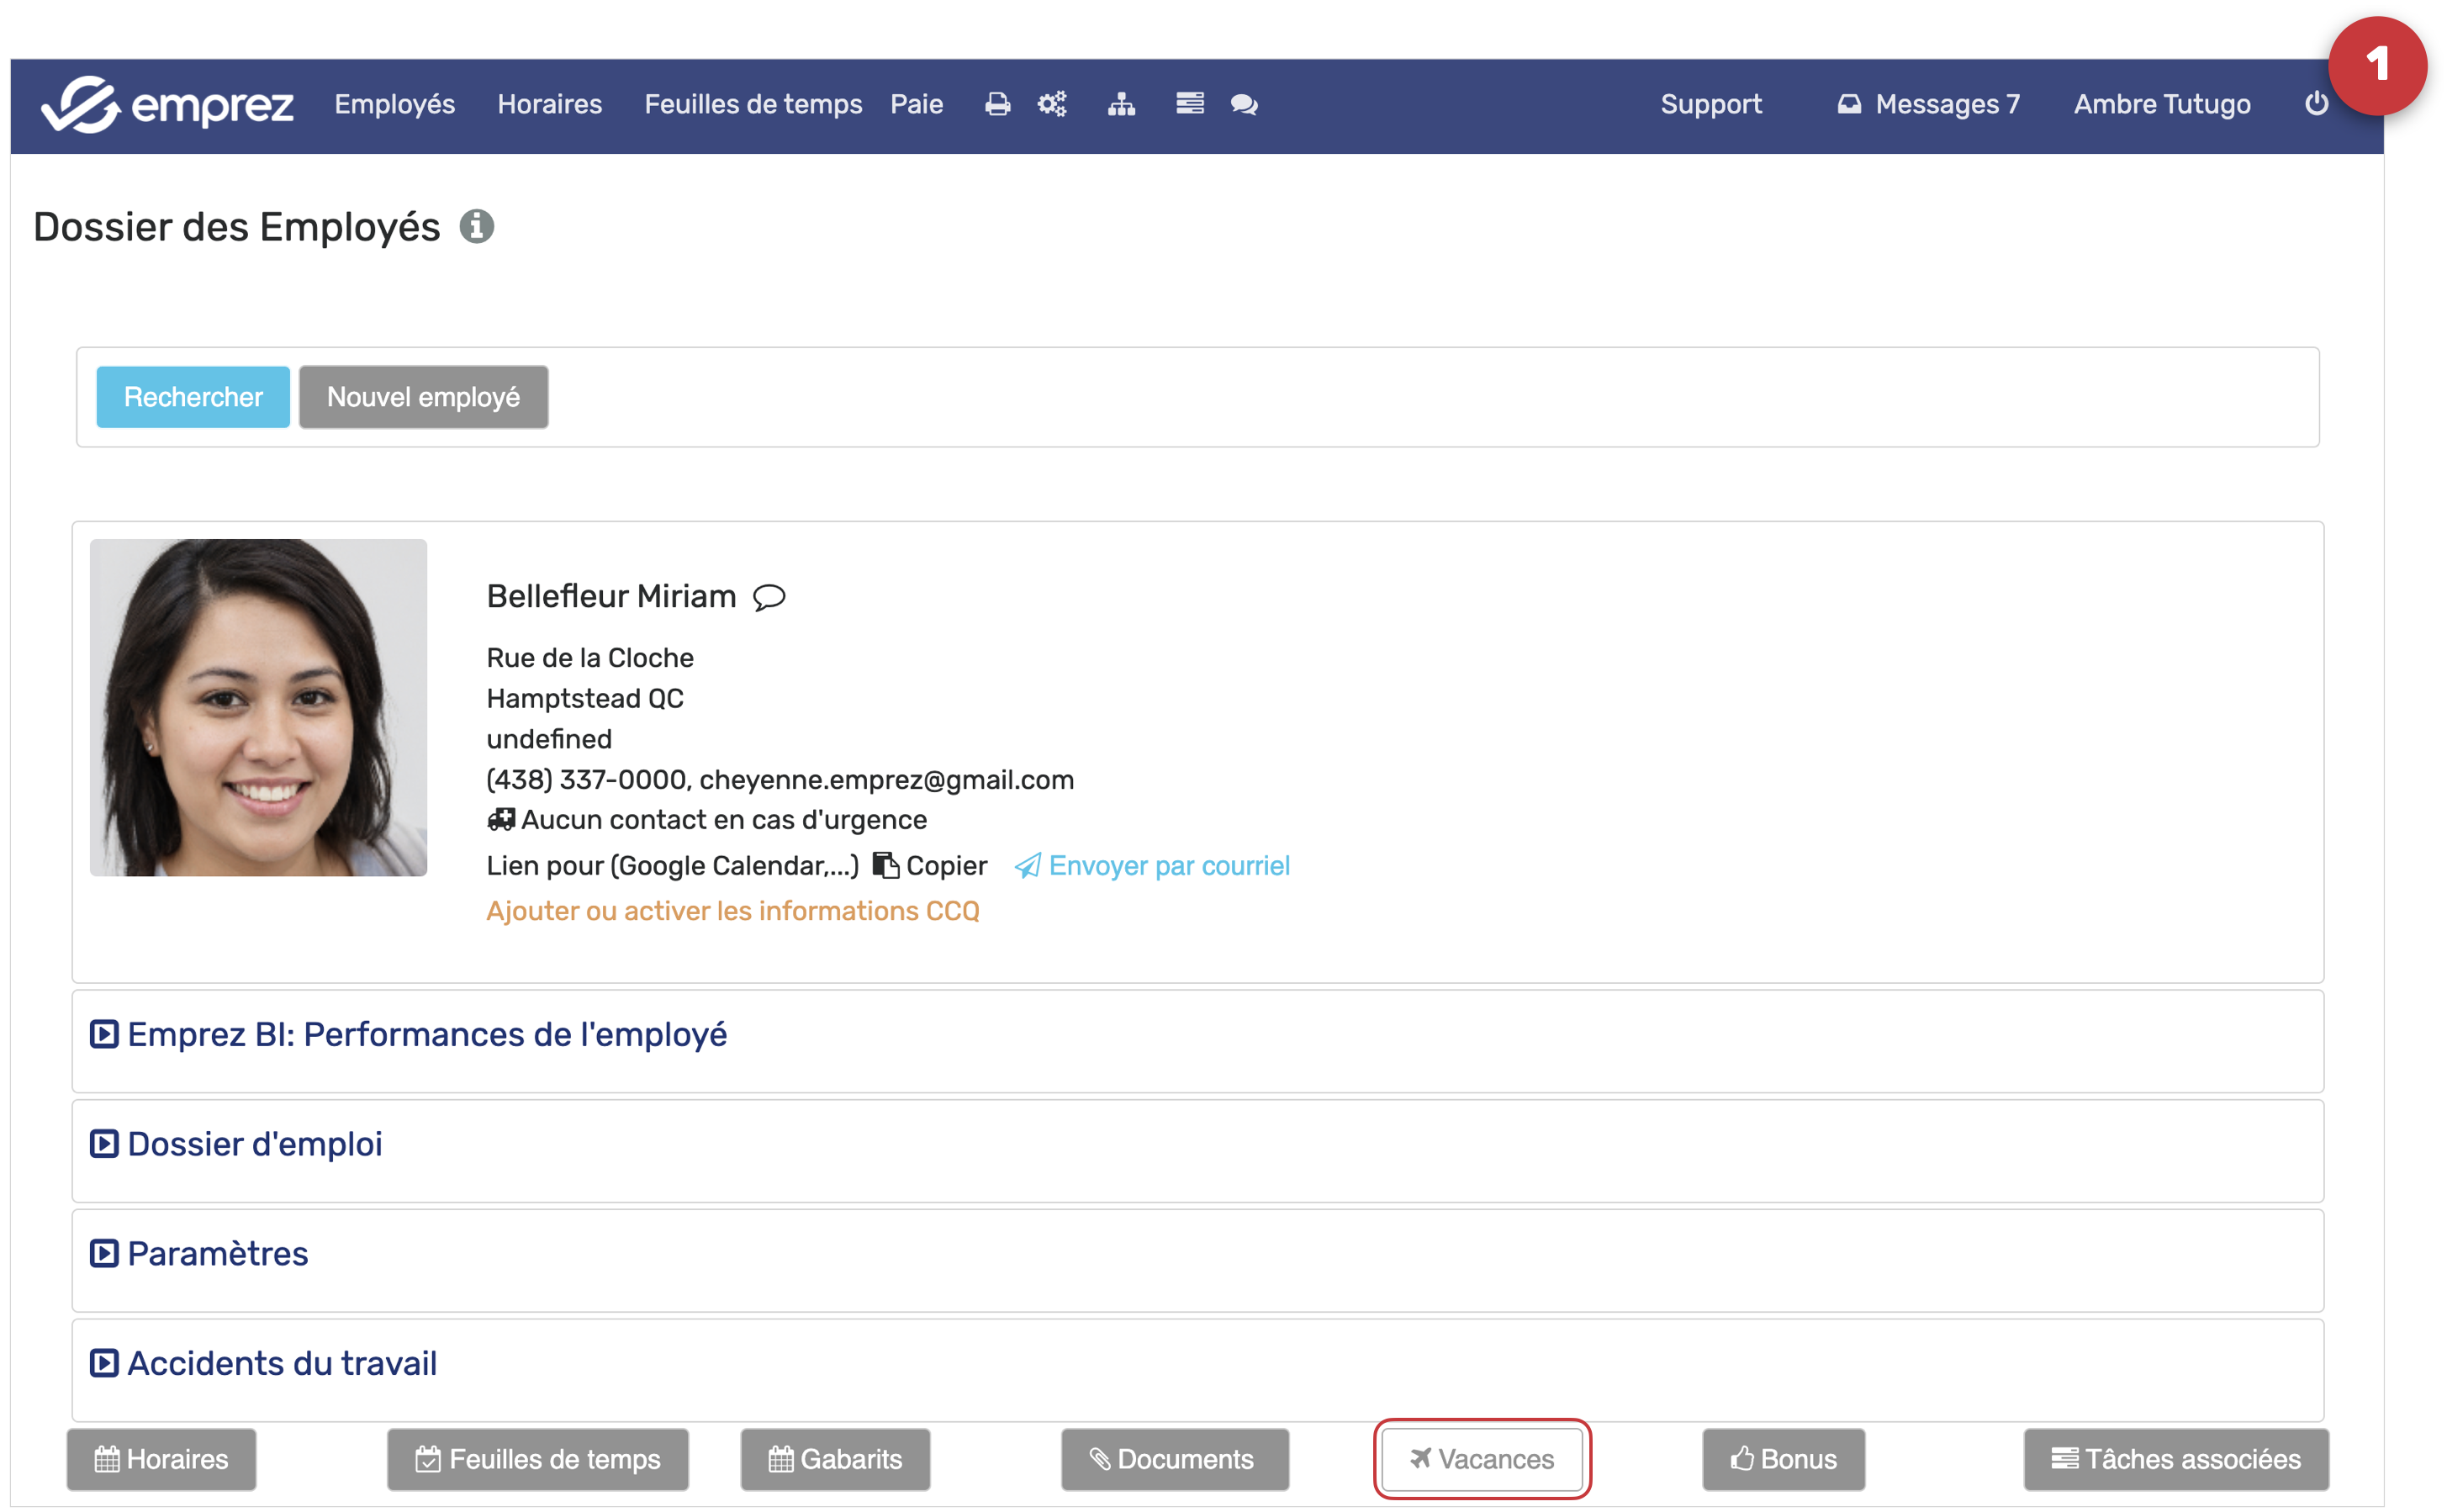Click the Rechercher button

point(193,397)
